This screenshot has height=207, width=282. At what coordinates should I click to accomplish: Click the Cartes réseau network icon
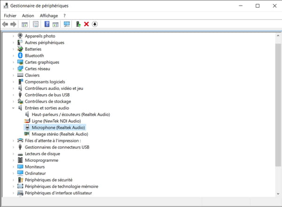(x=20, y=69)
